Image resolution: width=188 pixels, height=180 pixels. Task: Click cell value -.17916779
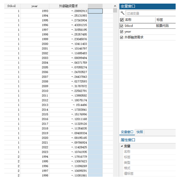coord(79,157)
